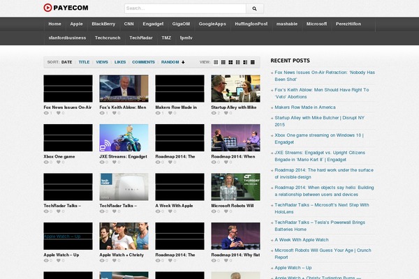The width and height of the screenshot is (419, 279).
Task: Sort videos by DATE
Action: pos(66,62)
